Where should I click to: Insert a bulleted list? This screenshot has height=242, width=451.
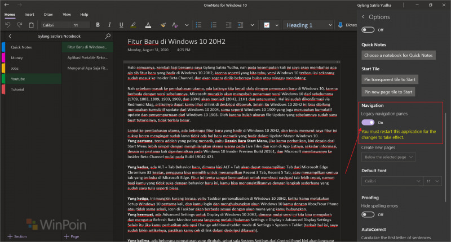[x=198, y=25]
